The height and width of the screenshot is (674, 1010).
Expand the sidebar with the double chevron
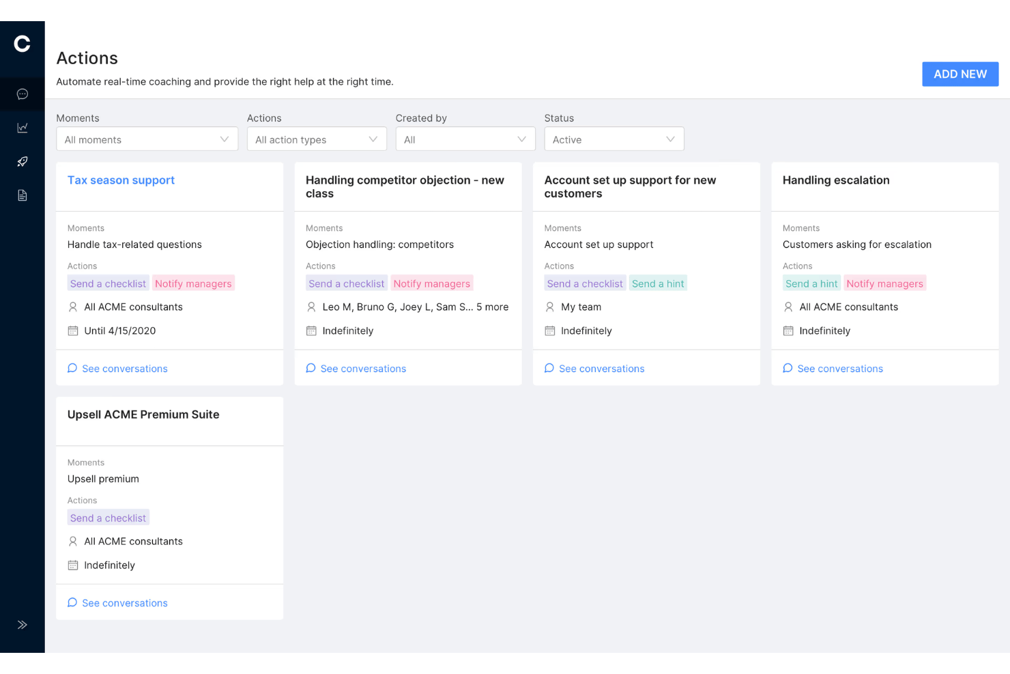point(22,625)
